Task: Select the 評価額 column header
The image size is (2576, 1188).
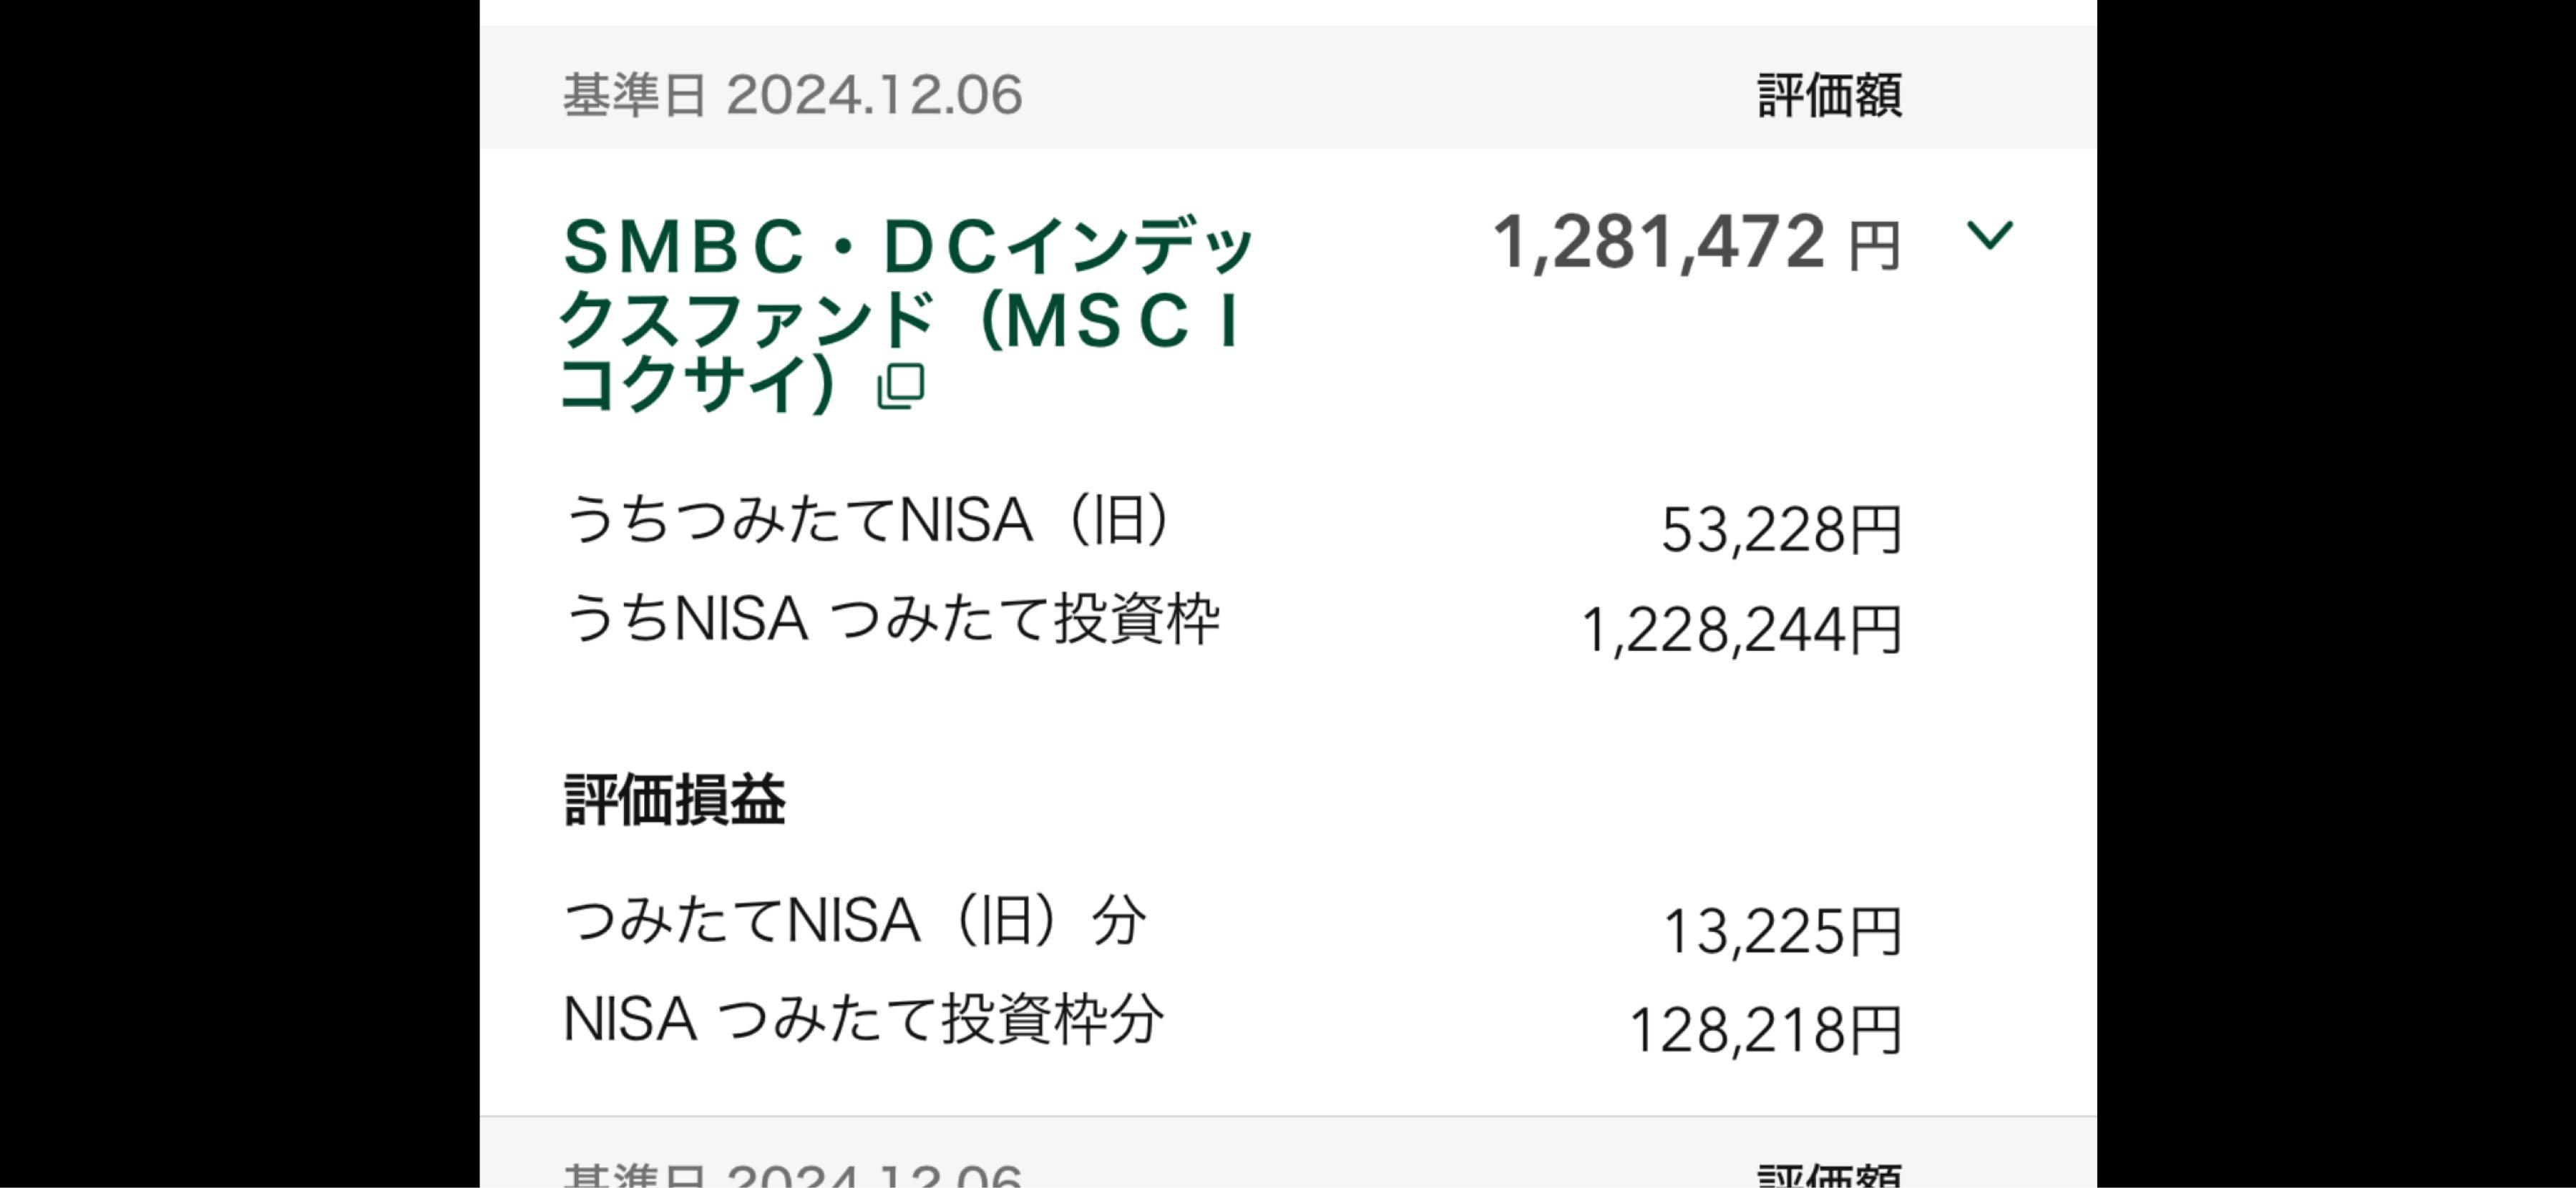Action: [x=1829, y=96]
